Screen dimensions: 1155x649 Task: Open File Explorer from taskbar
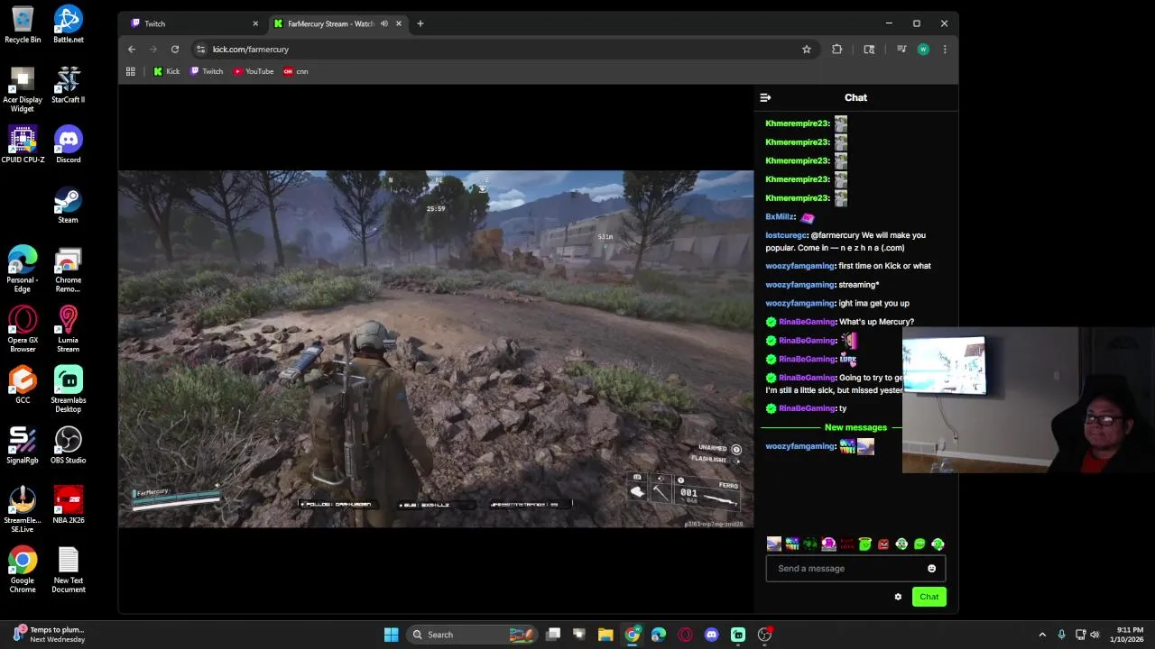click(x=605, y=635)
